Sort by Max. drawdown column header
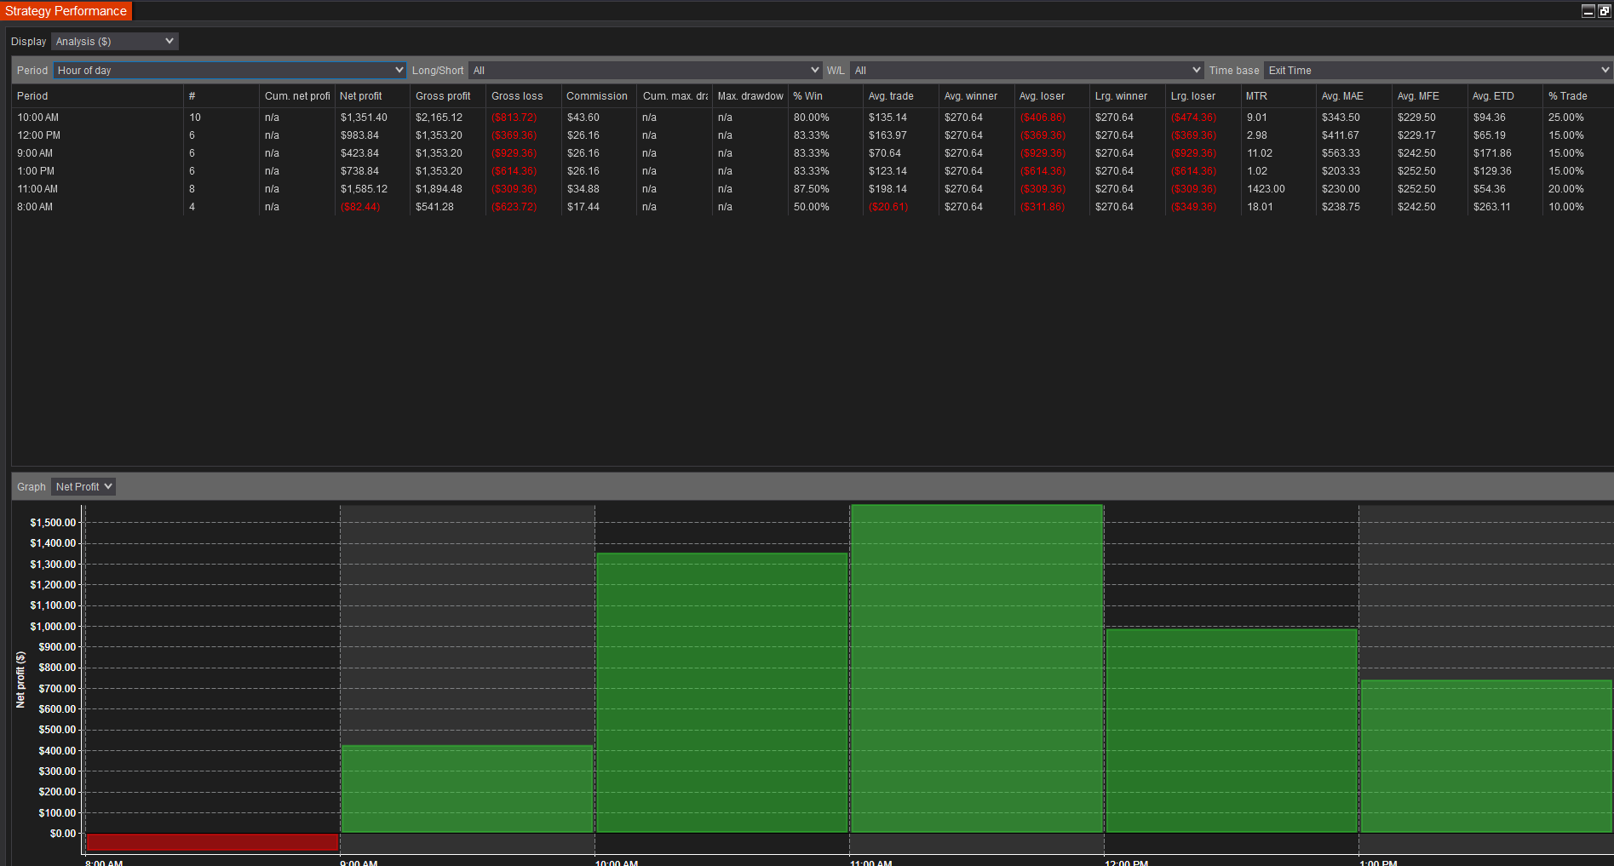Viewport: 1614px width, 866px height. (x=750, y=96)
